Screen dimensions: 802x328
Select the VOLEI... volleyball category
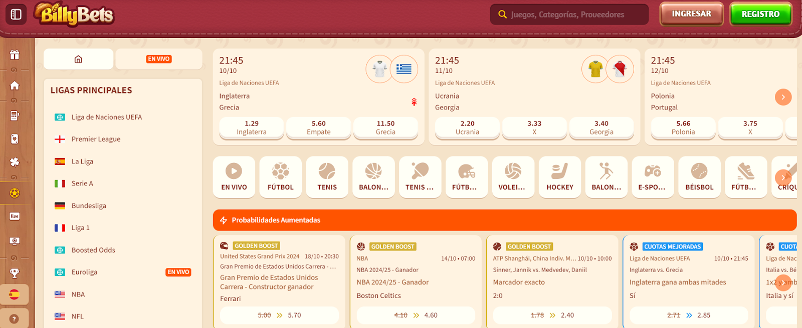(513, 177)
